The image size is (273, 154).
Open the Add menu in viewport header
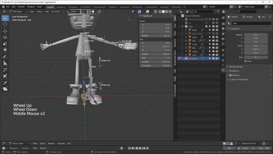pos(47,12)
